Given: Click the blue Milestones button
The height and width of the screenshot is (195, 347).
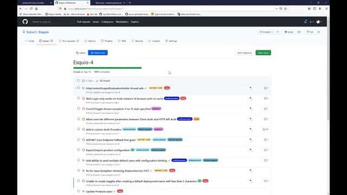Looking at the screenshot, I should (98, 53).
